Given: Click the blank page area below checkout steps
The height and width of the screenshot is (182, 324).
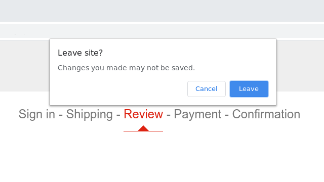Looking at the screenshot, I should coord(162,157).
